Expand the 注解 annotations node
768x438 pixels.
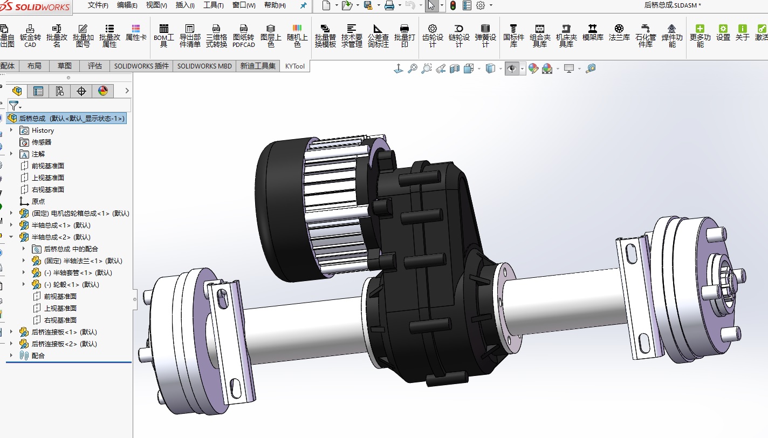(x=11, y=154)
